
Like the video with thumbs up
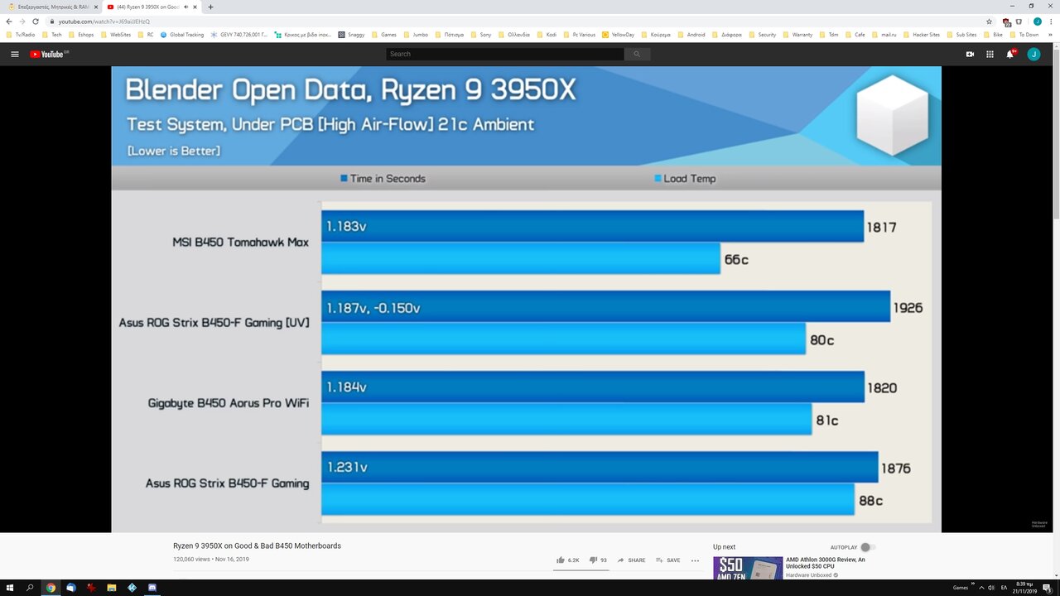(567, 560)
